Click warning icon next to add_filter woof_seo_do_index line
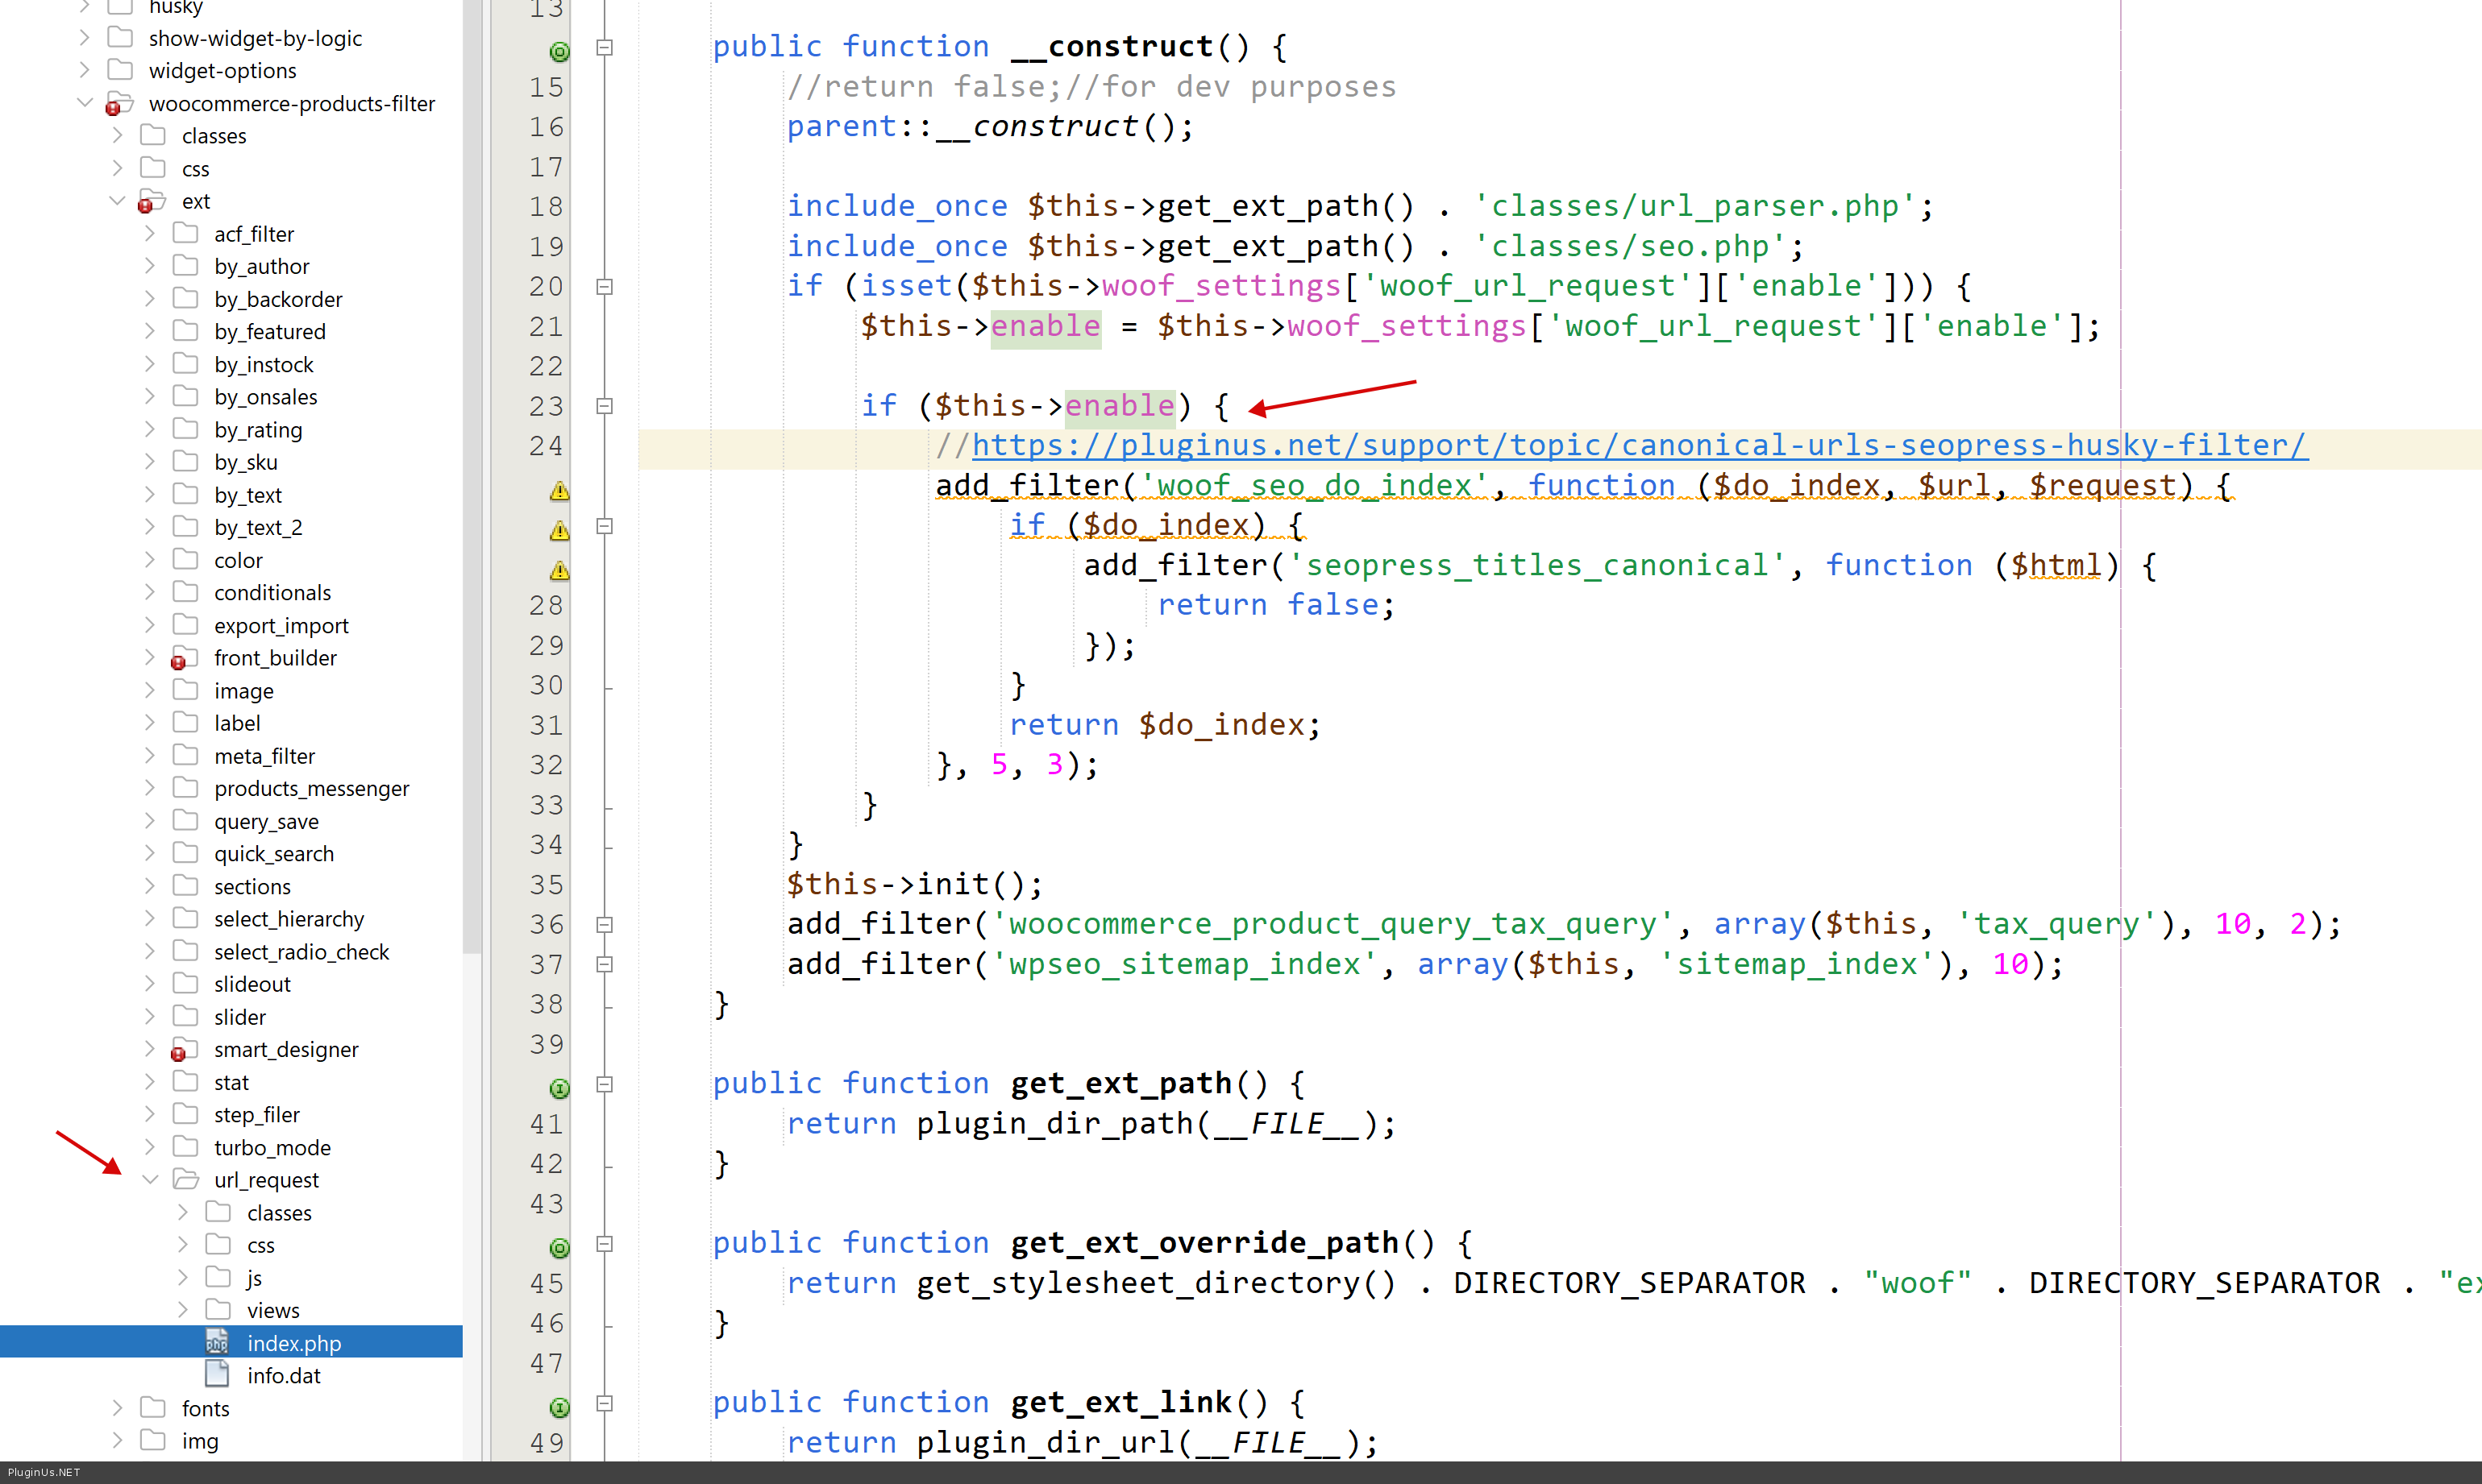 [x=559, y=491]
